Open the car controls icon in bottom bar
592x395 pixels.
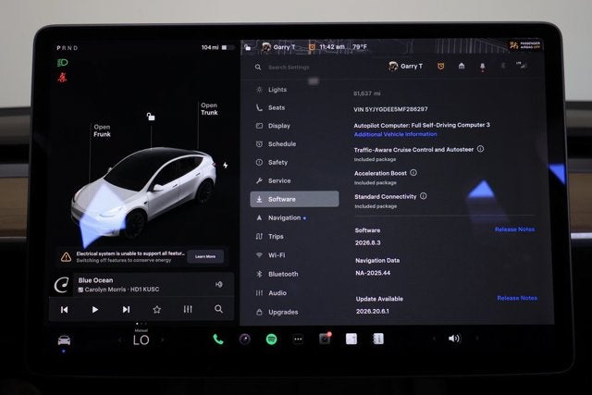tap(64, 340)
